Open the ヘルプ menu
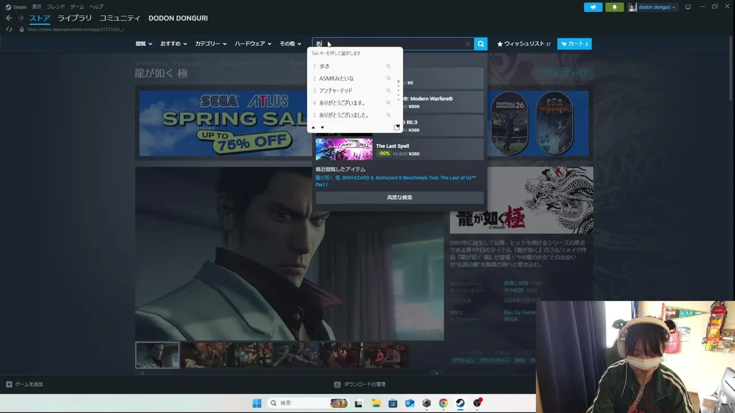The width and height of the screenshot is (735, 413). 96,7
